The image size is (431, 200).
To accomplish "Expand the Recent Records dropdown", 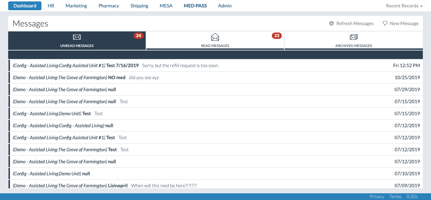I will [x=404, y=6].
